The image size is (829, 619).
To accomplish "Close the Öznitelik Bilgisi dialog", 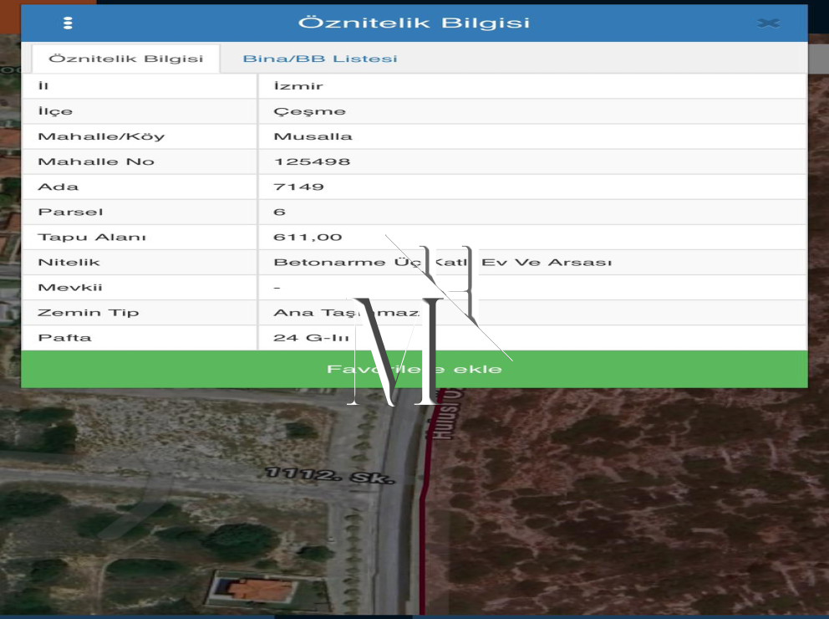I will point(768,23).
